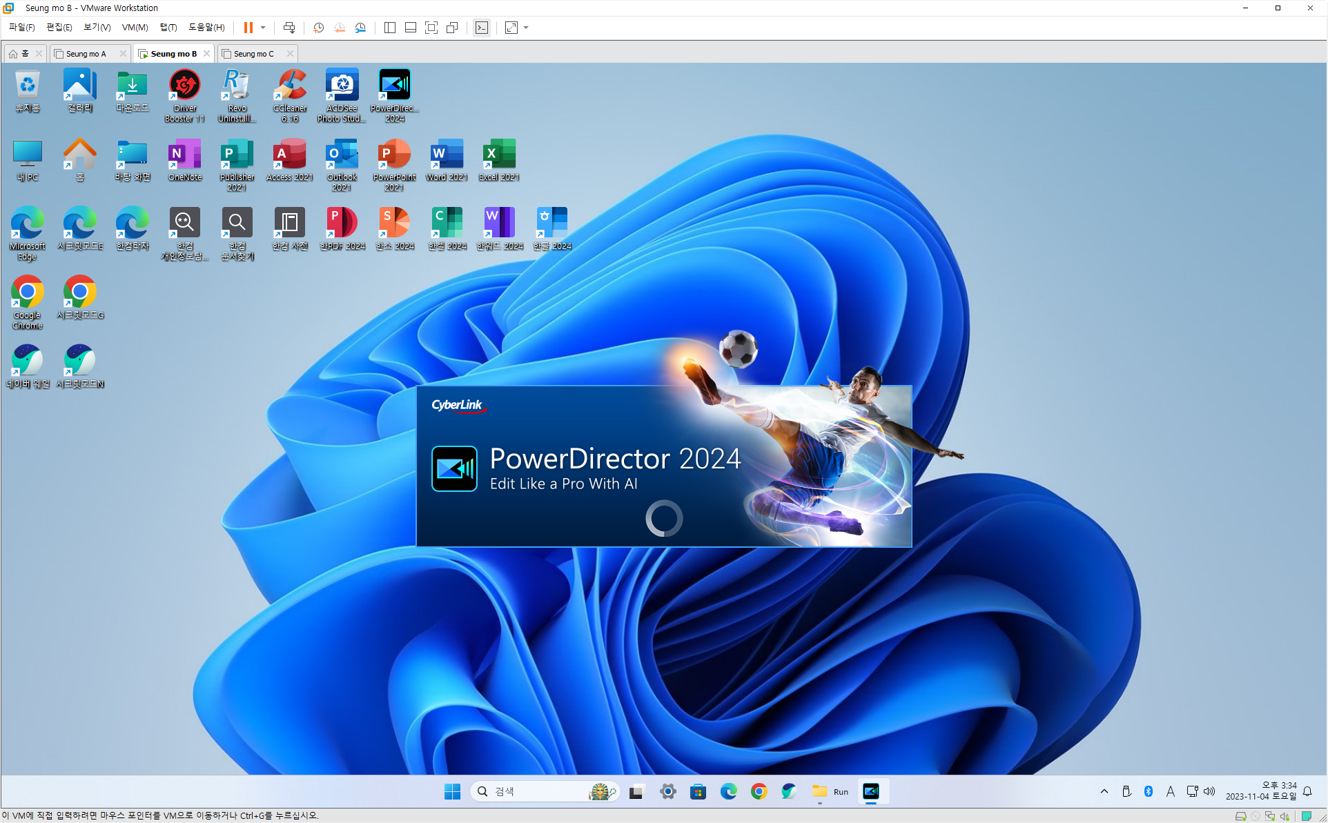Viewport: 1328px width, 823px height.
Task: Open the snapshot manager icon
Action: [360, 28]
